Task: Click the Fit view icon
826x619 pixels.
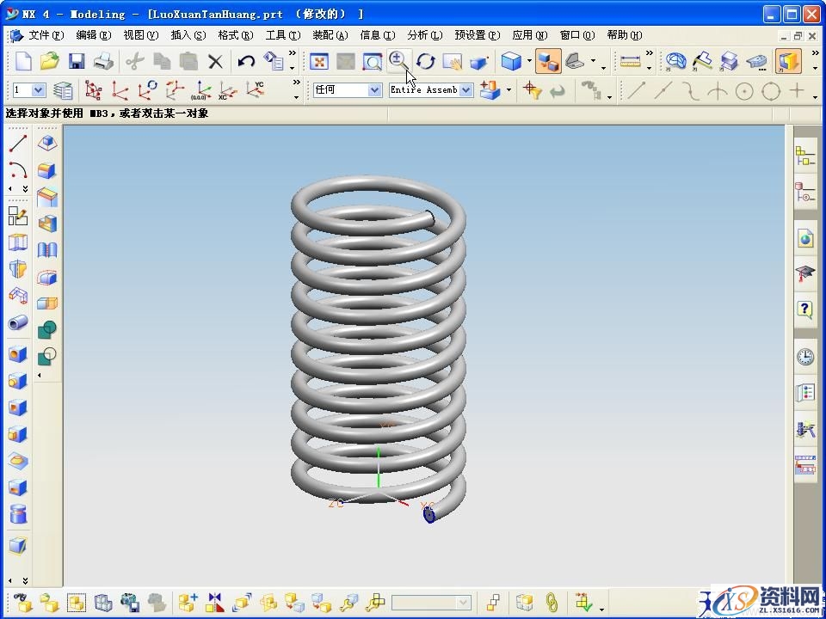Action: pos(319,61)
